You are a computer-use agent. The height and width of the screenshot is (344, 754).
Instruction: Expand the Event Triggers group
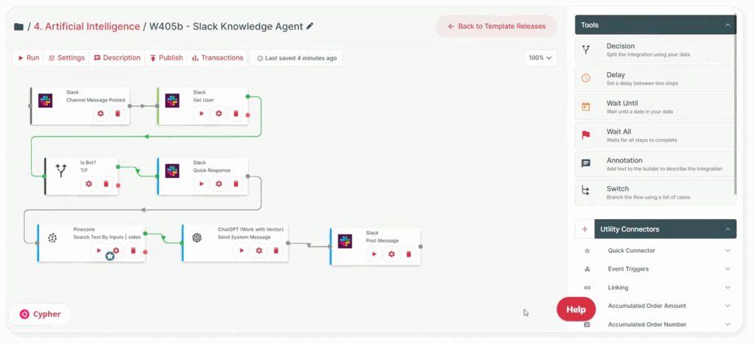(x=727, y=269)
